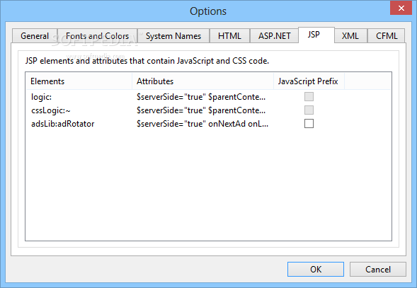This screenshot has width=417, height=288.
Task: Confirm settings with the OK button
Action: pos(316,270)
